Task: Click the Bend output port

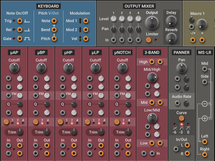Action: click(54, 30)
